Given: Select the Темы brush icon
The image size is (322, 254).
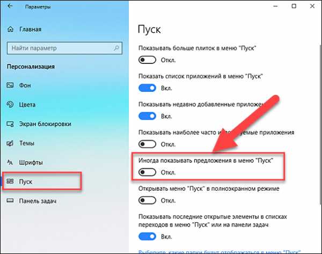Looking at the screenshot, I should click(x=10, y=143).
